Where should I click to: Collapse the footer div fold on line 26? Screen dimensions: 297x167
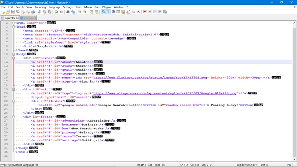coord(13,117)
